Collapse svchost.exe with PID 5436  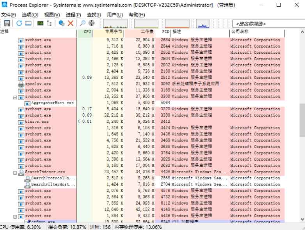[x=15, y=217]
